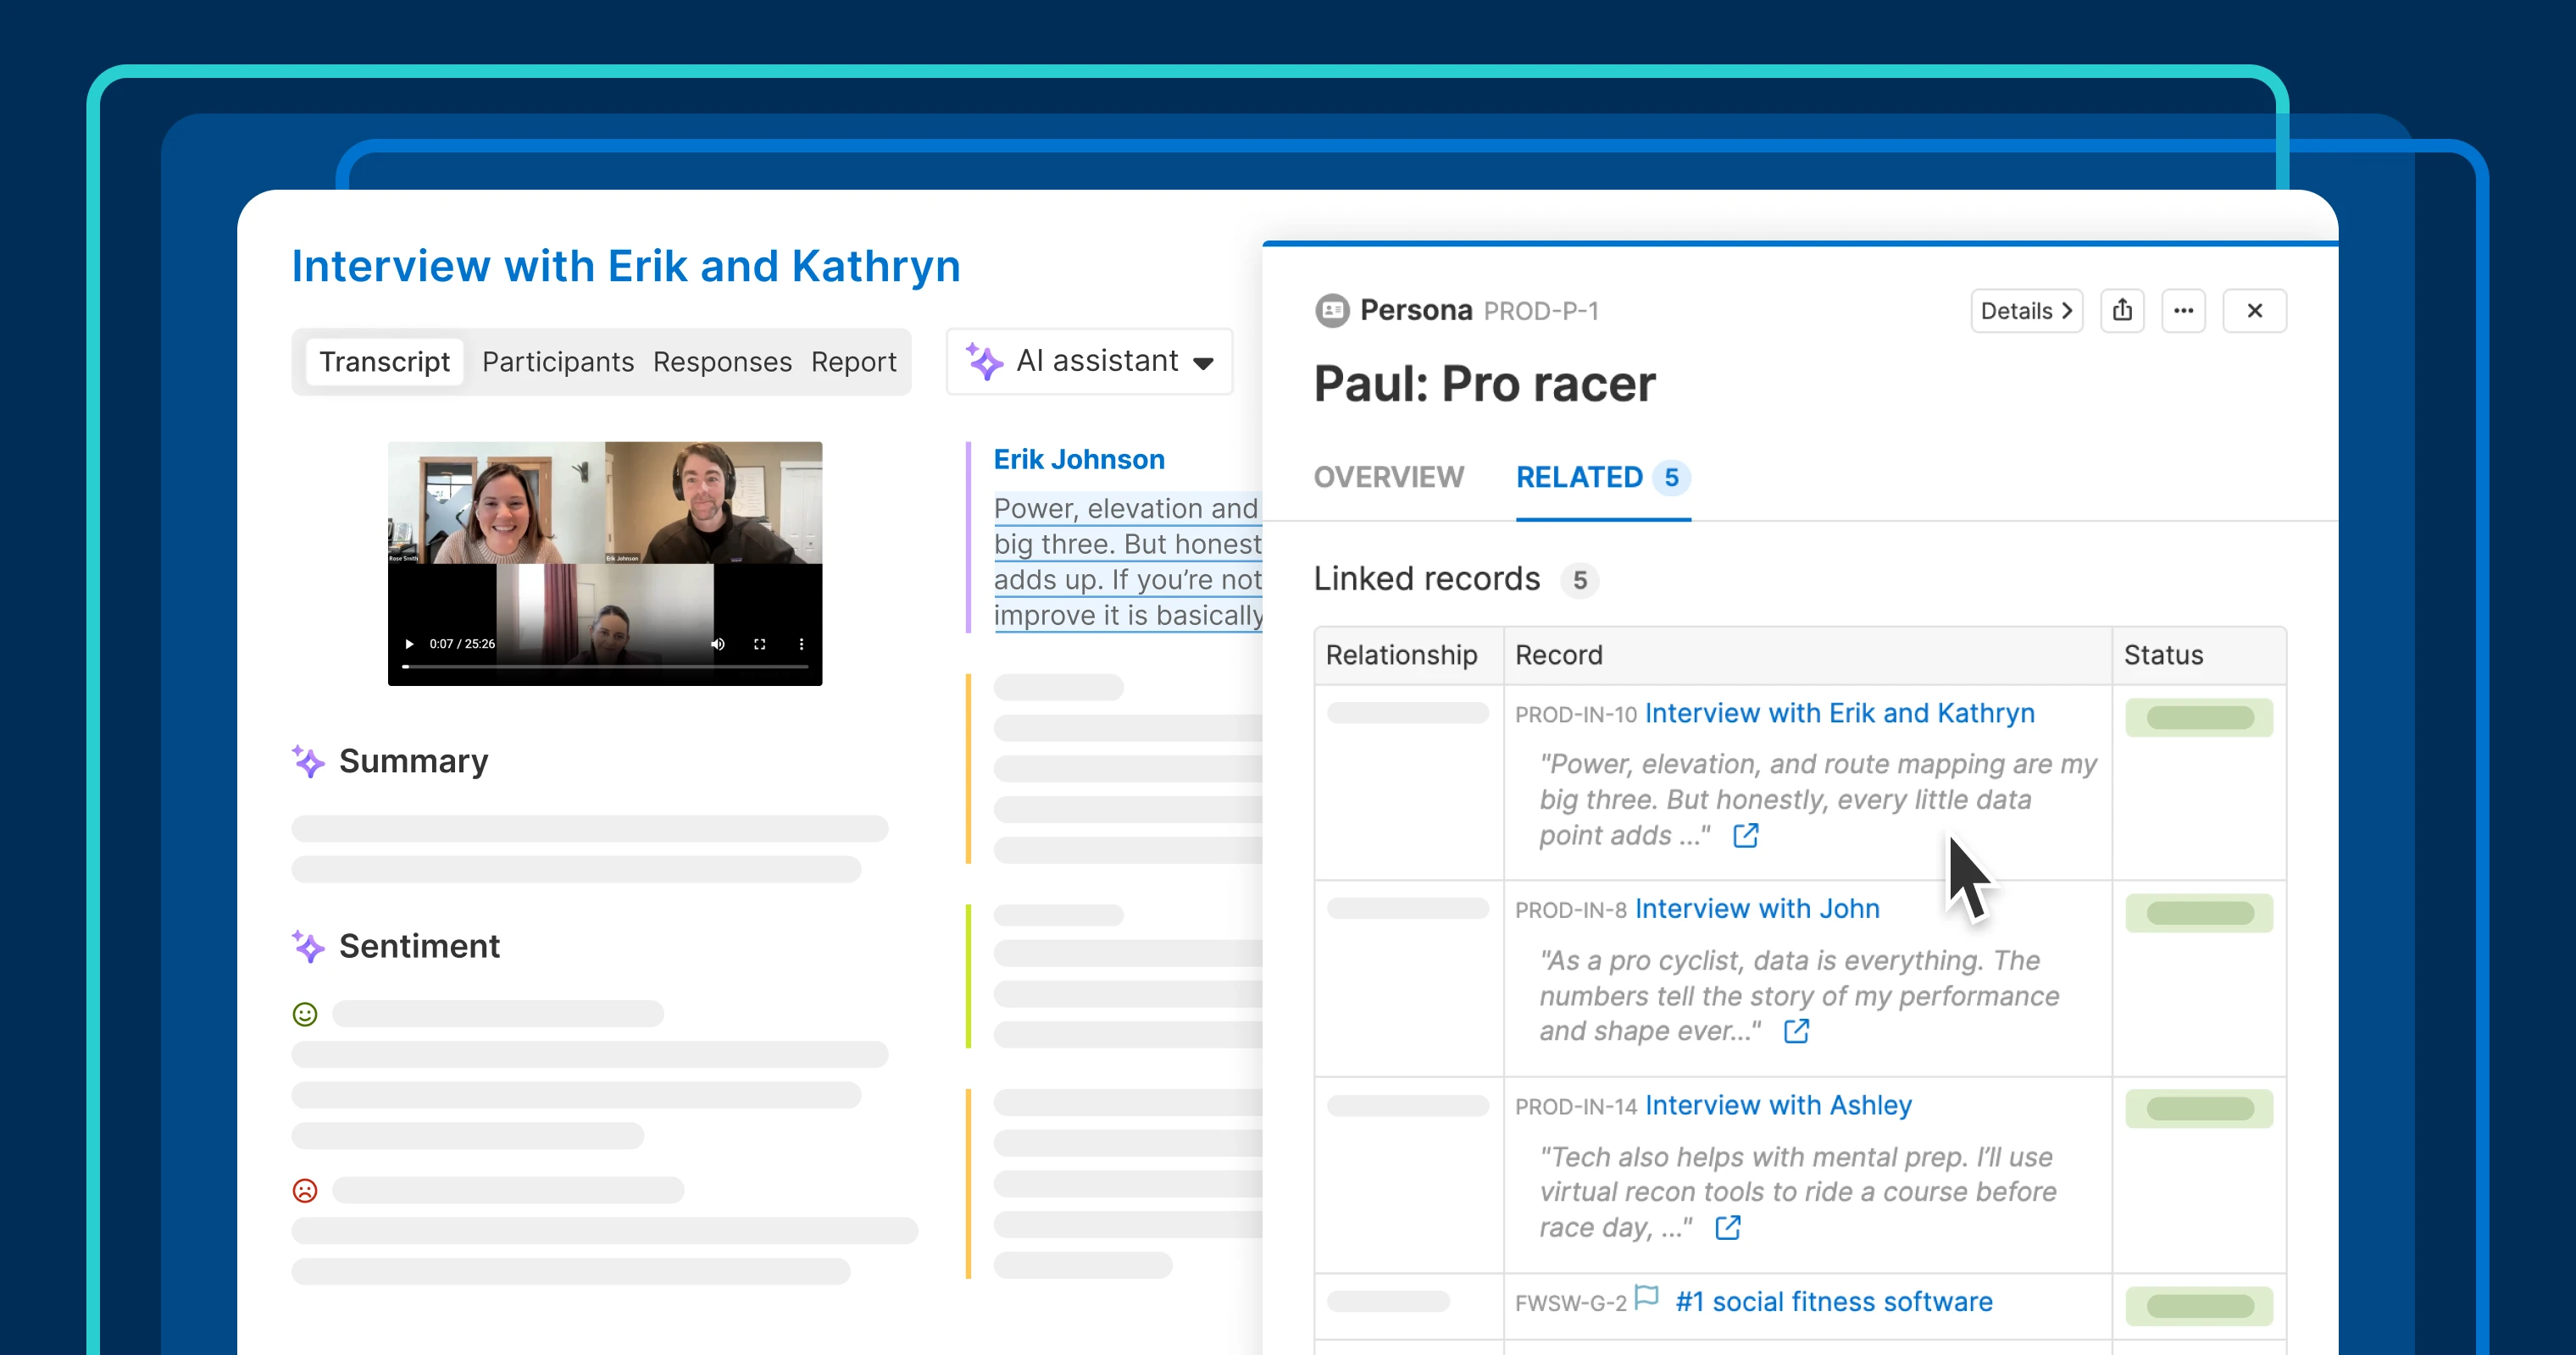Switch to the Overview tab on Persona panel
The height and width of the screenshot is (1355, 2576).
(x=1389, y=478)
